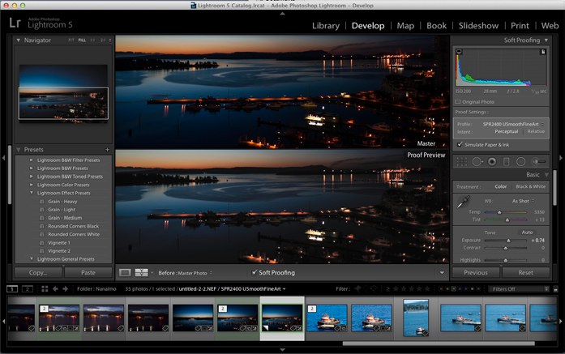Set Treatment to Color
The height and width of the screenshot is (354, 565).
click(x=500, y=186)
